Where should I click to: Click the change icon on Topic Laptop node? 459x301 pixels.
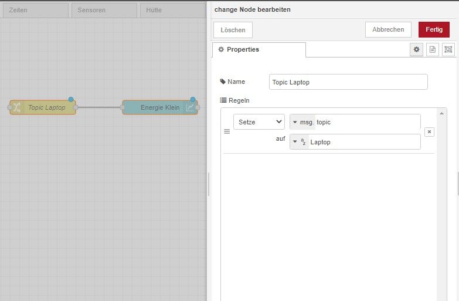tap(16, 107)
